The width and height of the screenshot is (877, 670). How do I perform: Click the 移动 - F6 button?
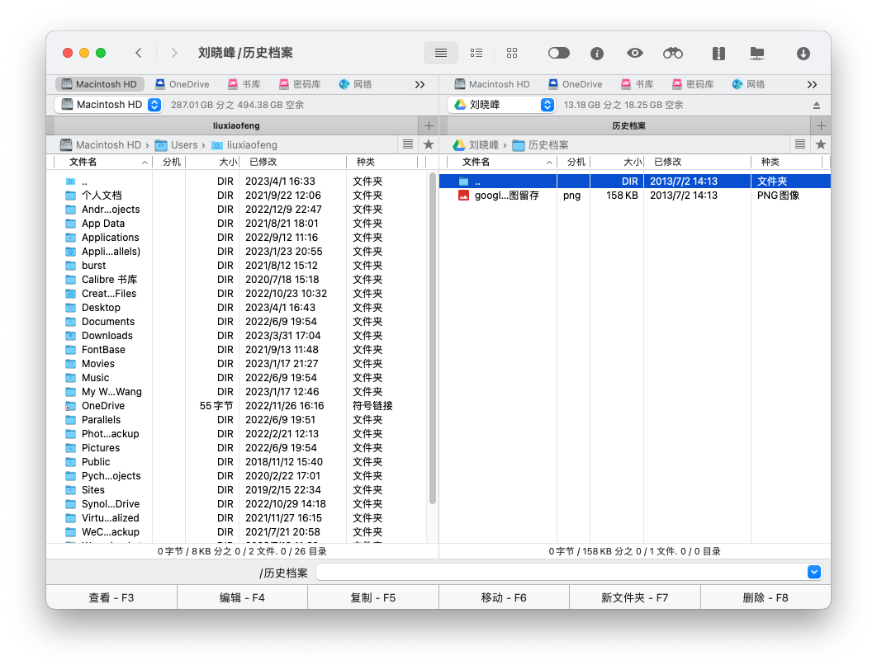[x=504, y=598]
